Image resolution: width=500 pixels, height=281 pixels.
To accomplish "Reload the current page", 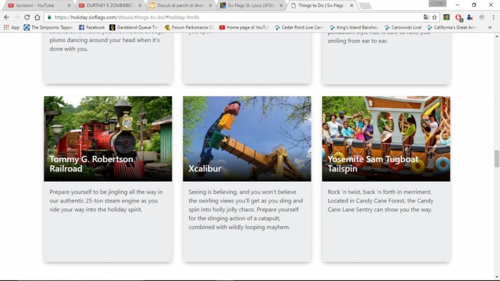I will click(27, 17).
